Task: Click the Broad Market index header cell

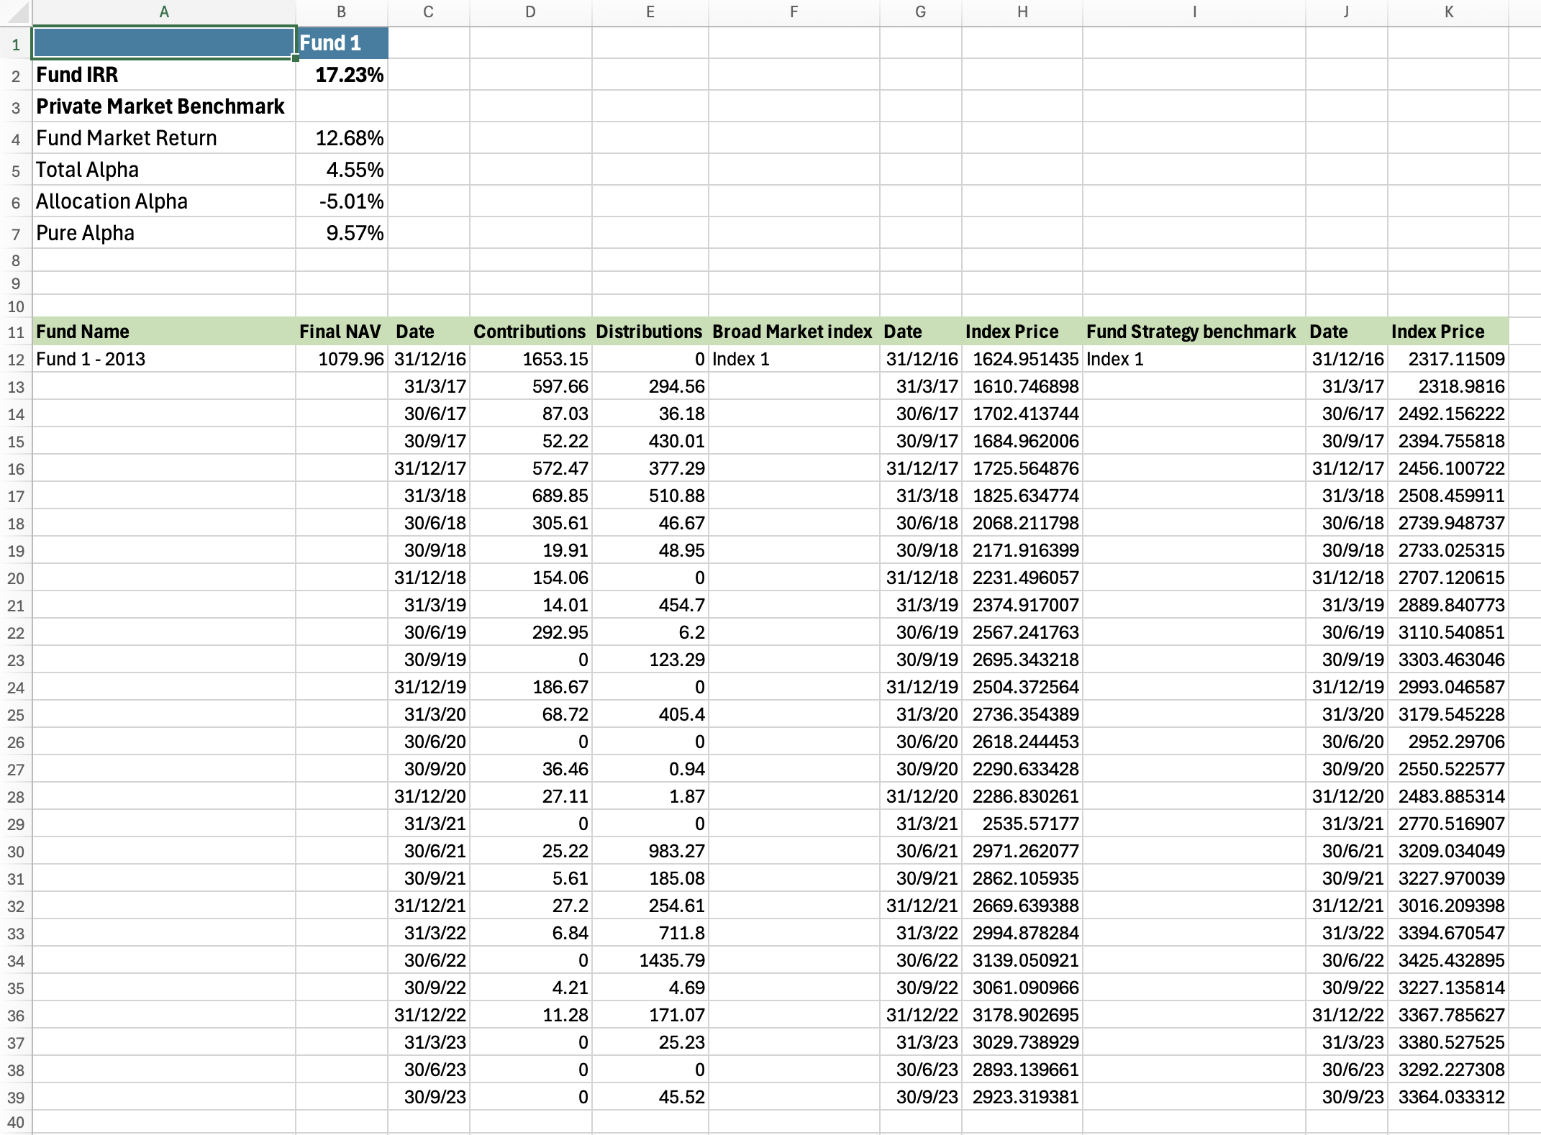Action: pyautogui.click(x=793, y=332)
